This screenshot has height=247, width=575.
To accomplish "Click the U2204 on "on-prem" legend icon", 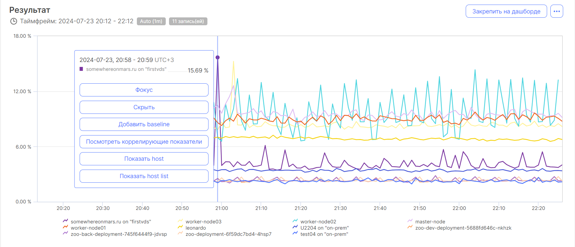I will [x=295, y=227].
